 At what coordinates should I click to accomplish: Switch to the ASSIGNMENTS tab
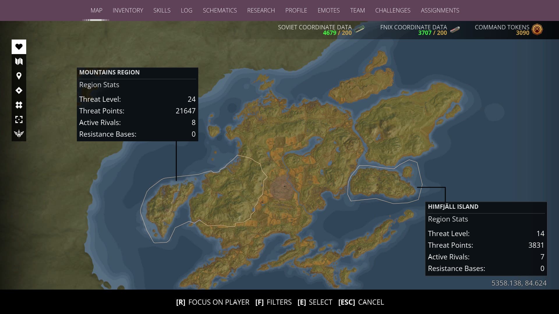(x=440, y=10)
